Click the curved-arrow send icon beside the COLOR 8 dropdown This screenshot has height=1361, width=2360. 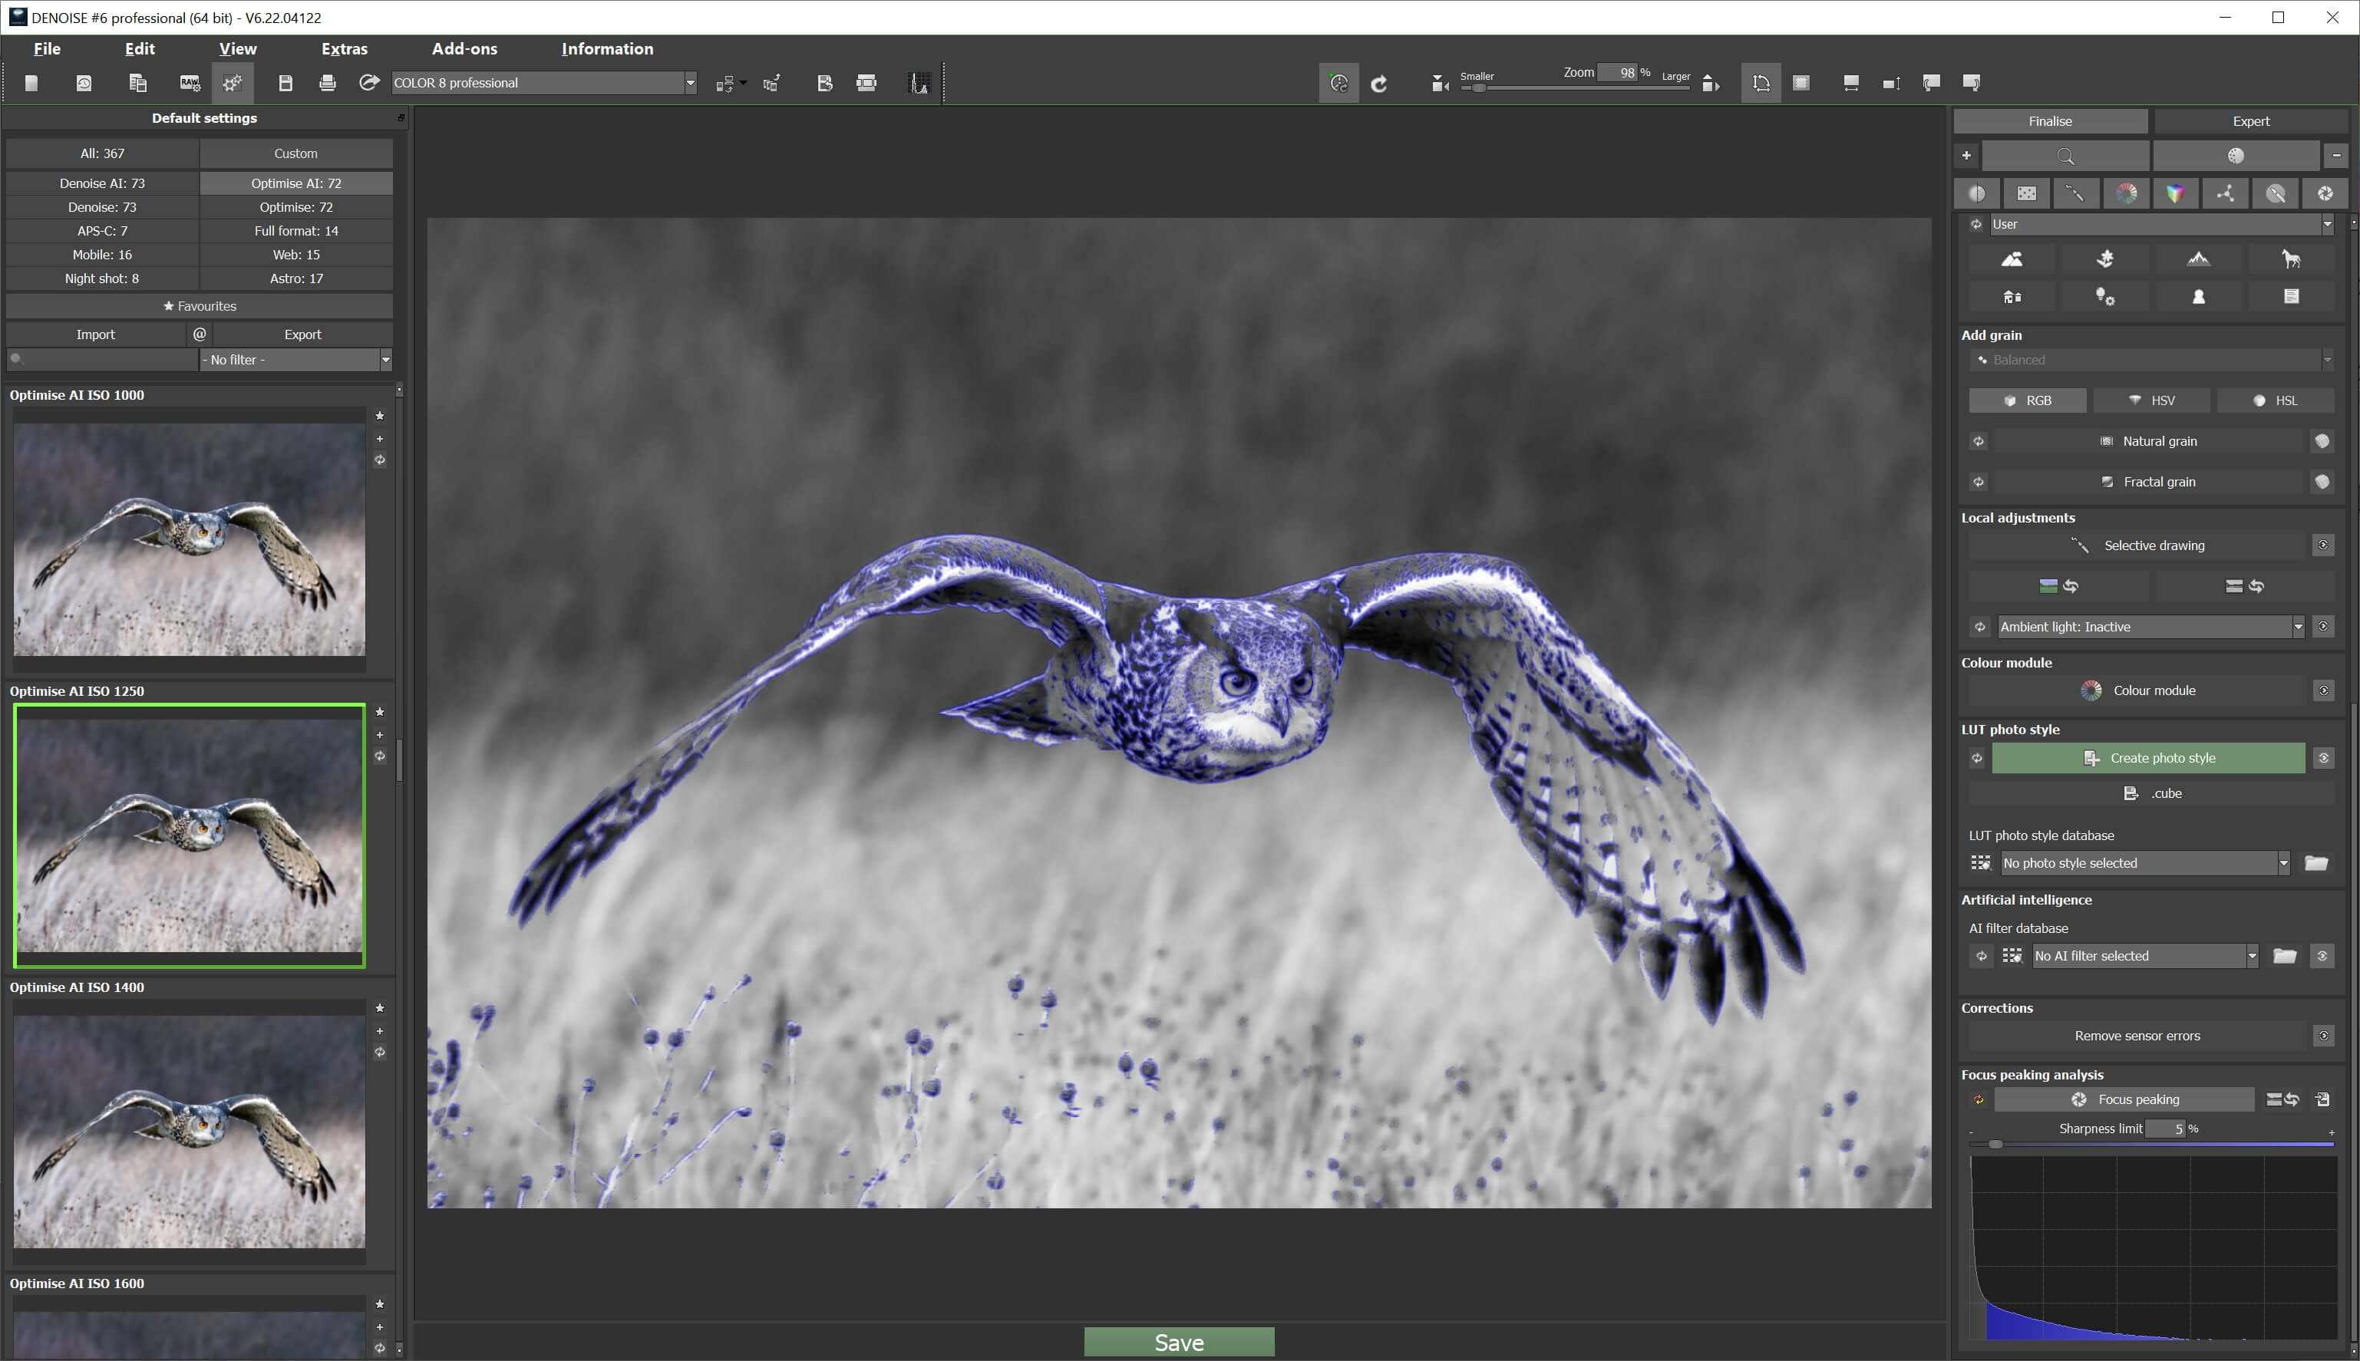pos(369,83)
